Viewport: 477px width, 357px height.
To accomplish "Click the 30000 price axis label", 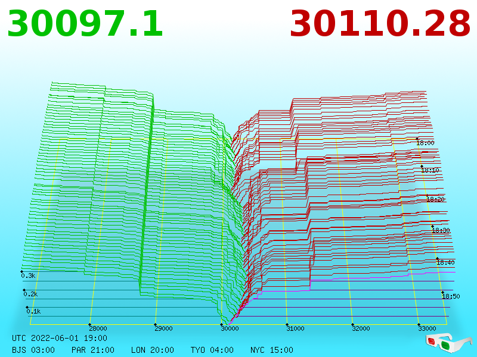I will point(230,328).
